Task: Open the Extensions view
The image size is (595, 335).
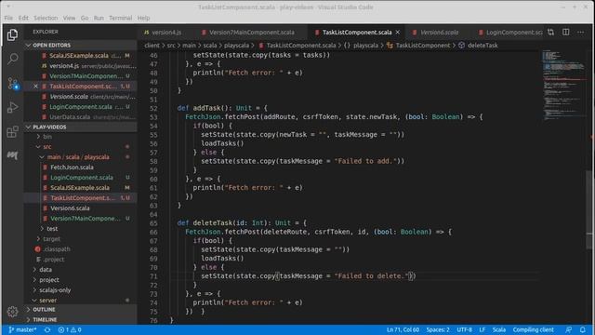Action: point(12,132)
